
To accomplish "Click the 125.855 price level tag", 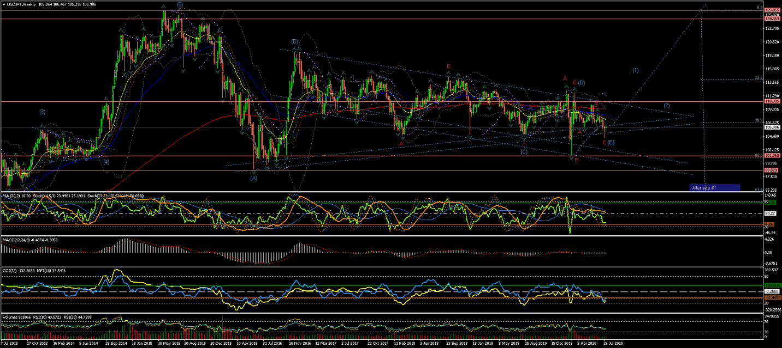I will [772, 10].
